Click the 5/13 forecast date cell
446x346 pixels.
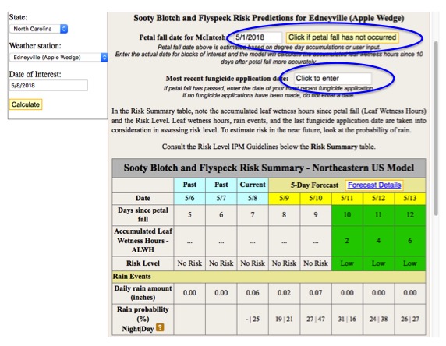(x=410, y=198)
